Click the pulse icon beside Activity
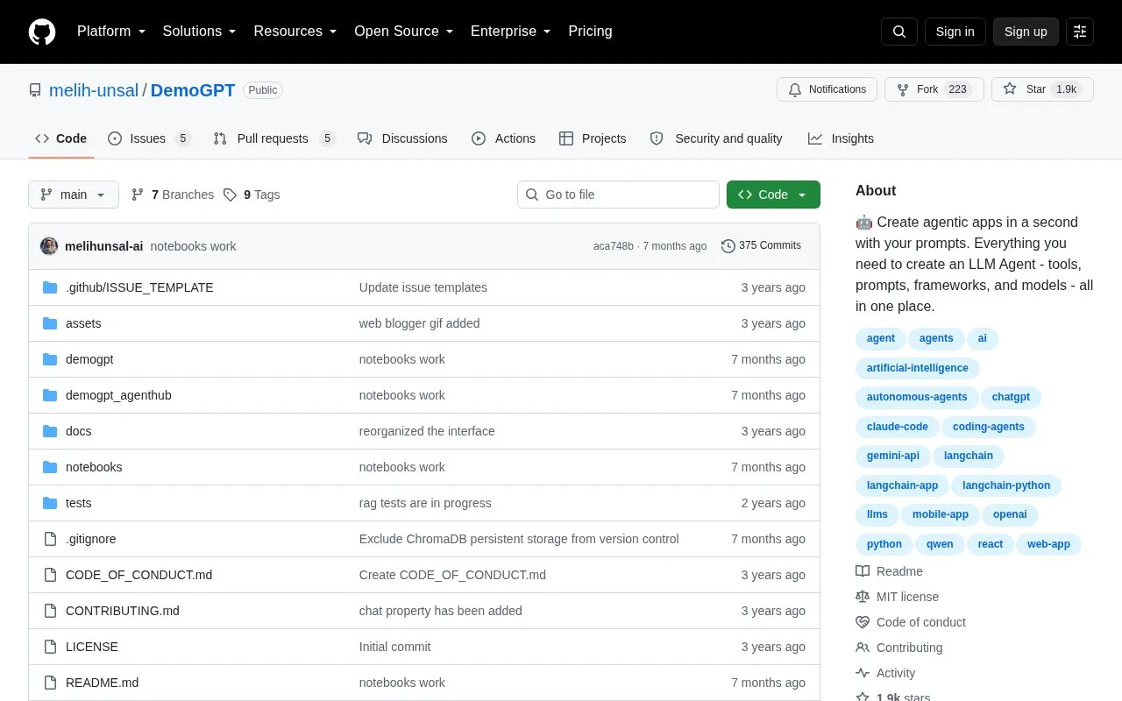The height and width of the screenshot is (701, 1122). [x=863, y=673]
